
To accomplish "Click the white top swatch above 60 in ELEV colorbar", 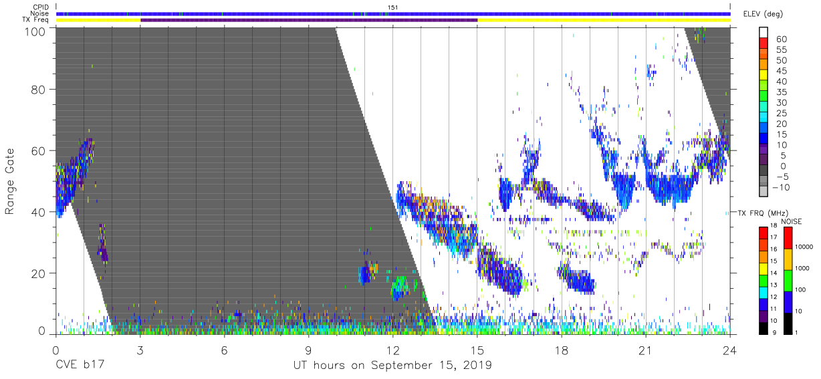I will [x=764, y=32].
